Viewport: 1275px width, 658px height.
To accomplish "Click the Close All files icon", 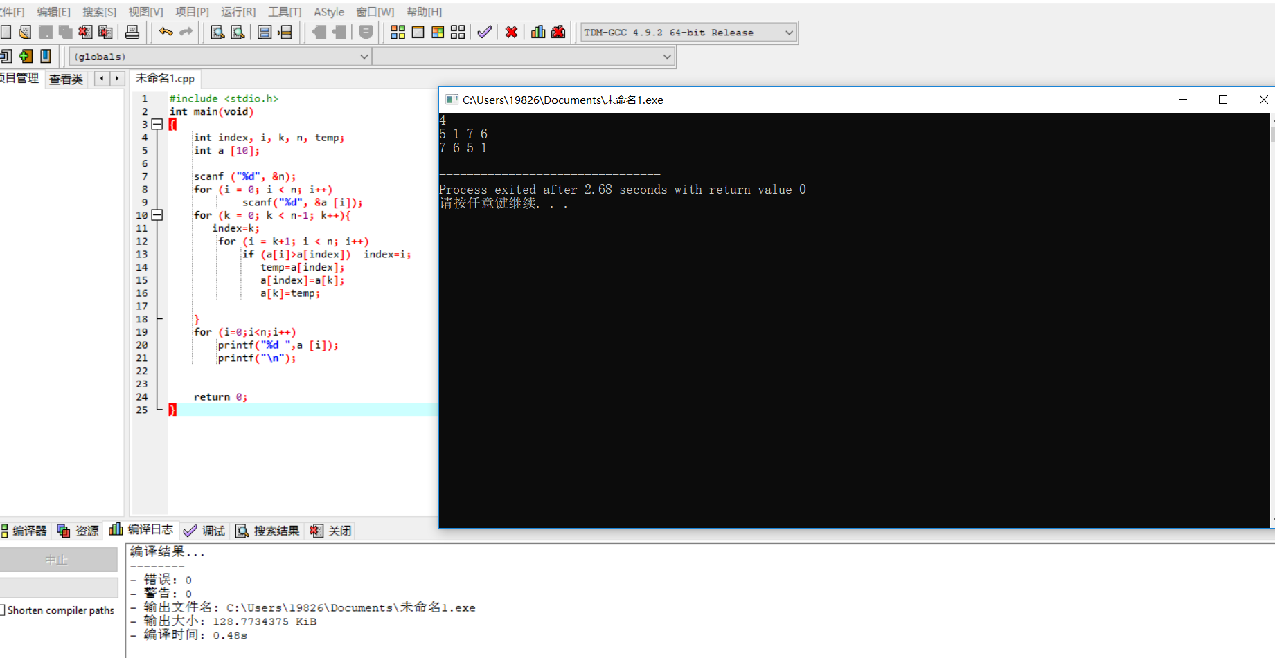I will coord(105,32).
